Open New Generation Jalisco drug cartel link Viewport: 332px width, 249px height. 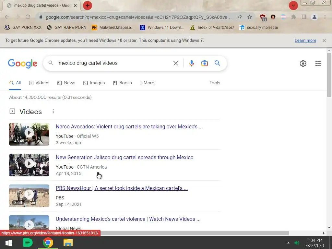pos(124,158)
